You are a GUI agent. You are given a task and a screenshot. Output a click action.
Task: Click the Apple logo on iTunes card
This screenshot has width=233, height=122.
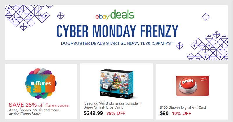click(x=31, y=83)
